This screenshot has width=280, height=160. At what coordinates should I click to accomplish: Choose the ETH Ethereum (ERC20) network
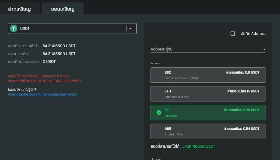tap(208, 94)
